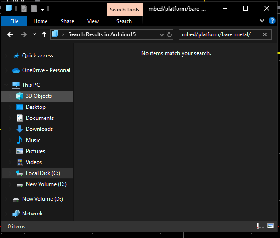Click the Pictures landscape icon
Screen dimensions: 280x238
click(x=20, y=151)
